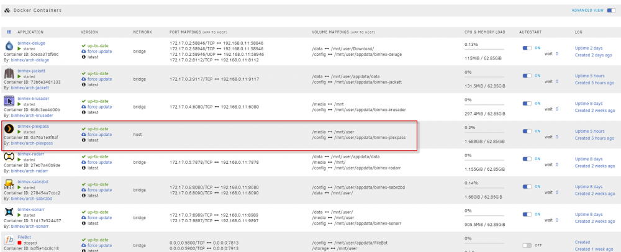621x252 pixels.
Task: Click Container ID 5deda37bf99c text
Action: point(31,54)
